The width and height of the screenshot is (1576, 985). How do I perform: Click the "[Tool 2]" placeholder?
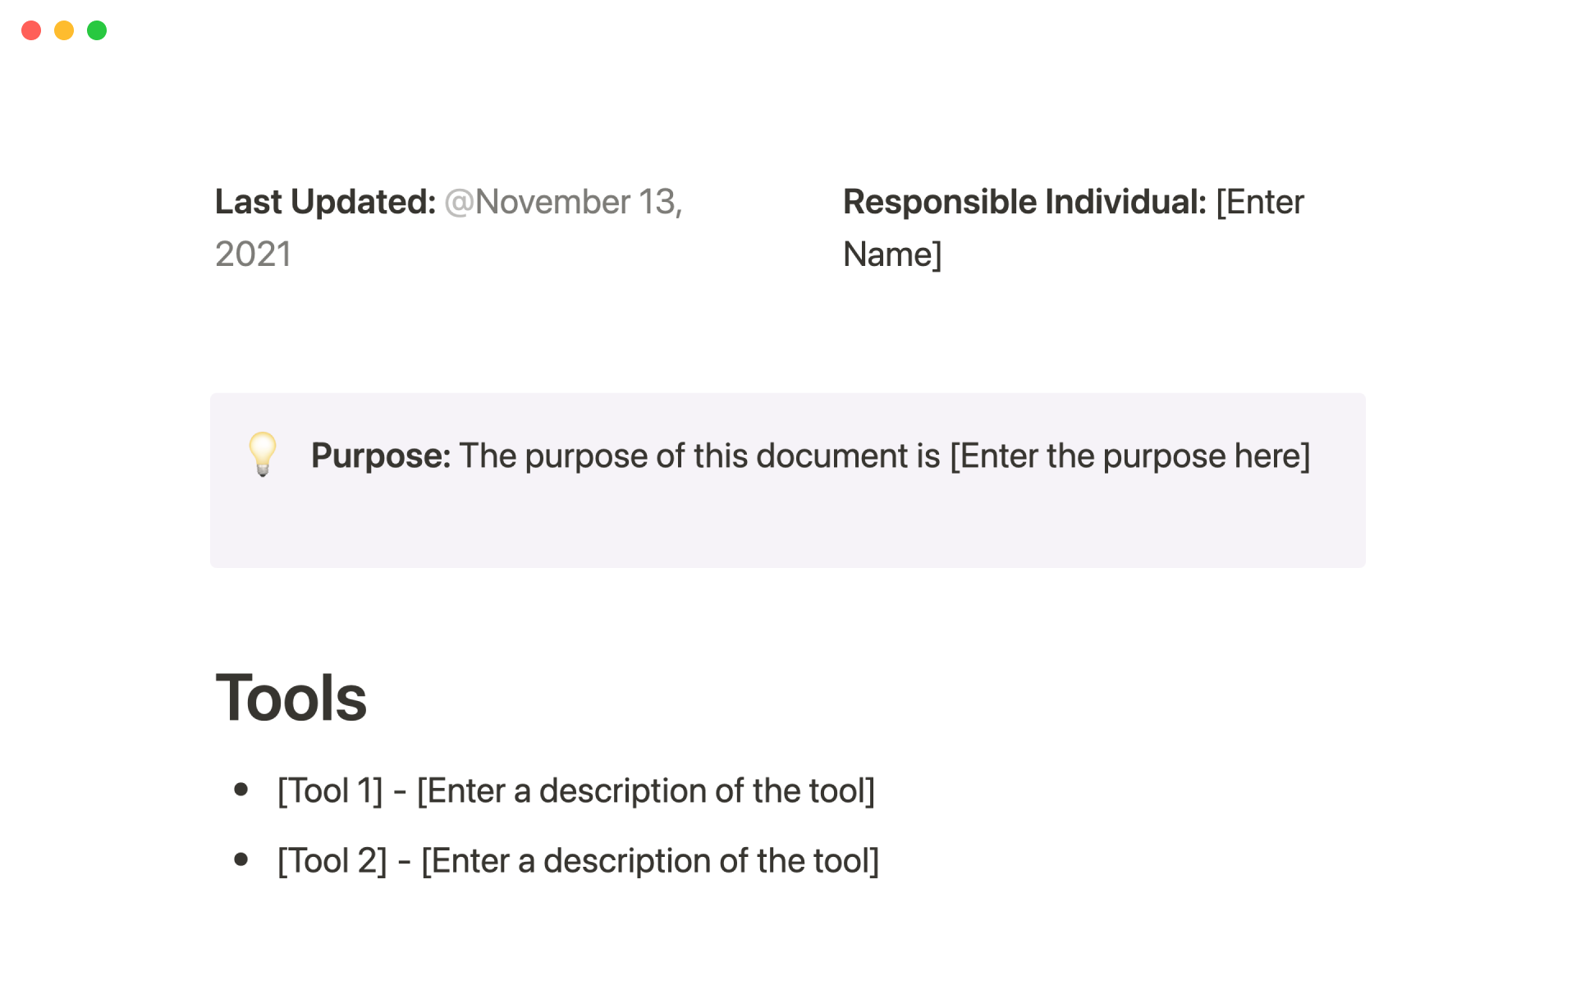tap(332, 861)
